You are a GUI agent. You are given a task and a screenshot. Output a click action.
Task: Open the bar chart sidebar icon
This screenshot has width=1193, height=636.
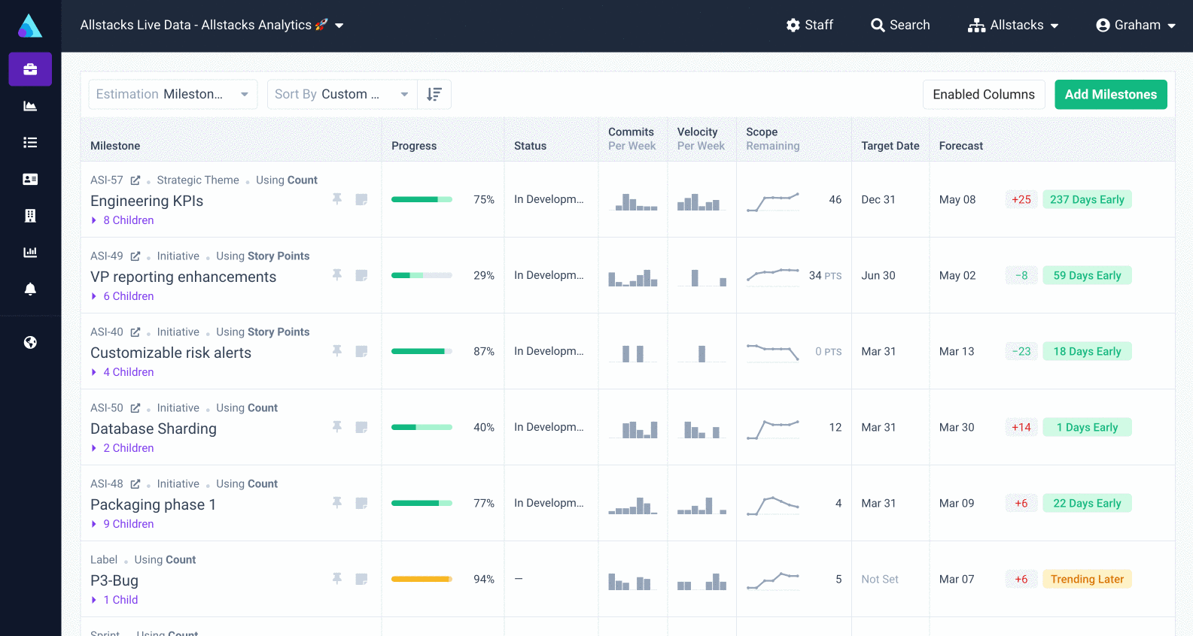(30, 252)
